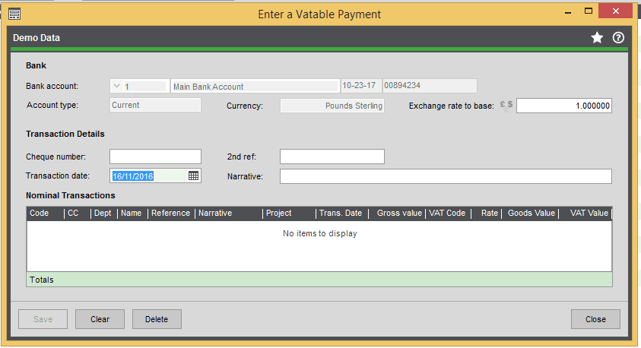
Task: Click the Save button
Action: pyautogui.click(x=43, y=319)
